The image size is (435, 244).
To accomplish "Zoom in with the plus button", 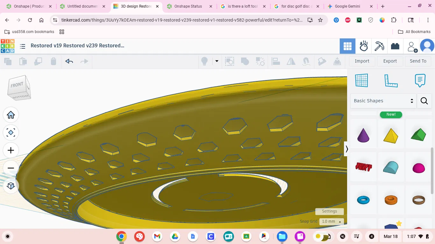I will pyautogui.click(x=11, y=150).
